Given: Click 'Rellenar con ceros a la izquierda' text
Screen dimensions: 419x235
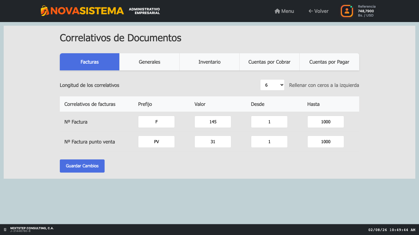Looking at the screenshot, I should [x=324, y=85].
